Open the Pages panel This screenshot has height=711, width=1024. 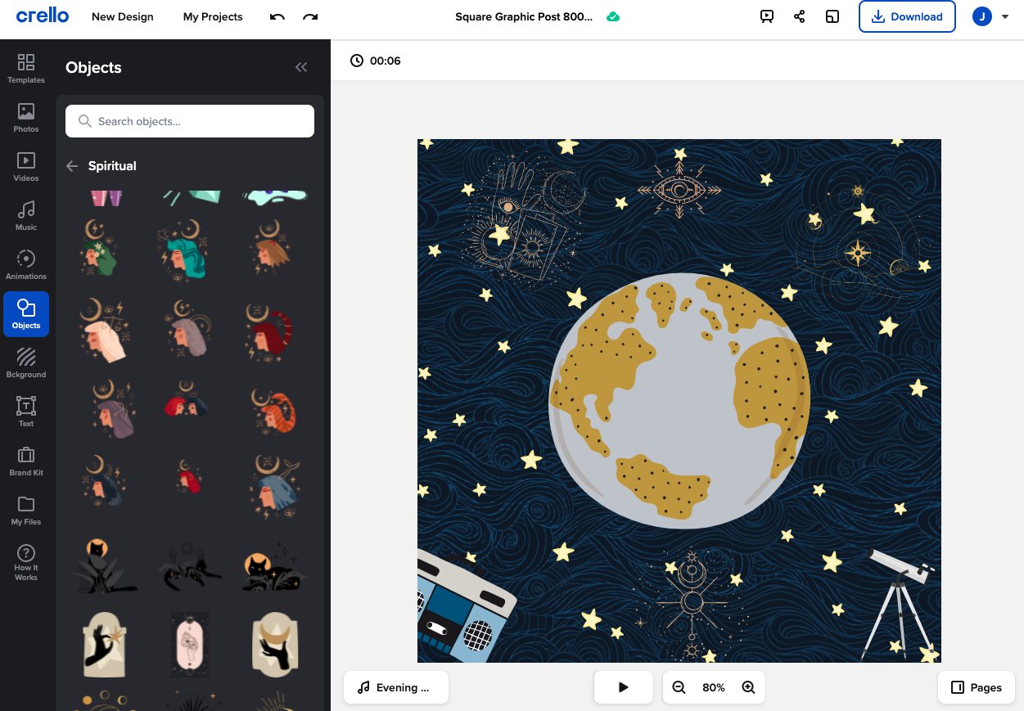(x=976, y=687)
